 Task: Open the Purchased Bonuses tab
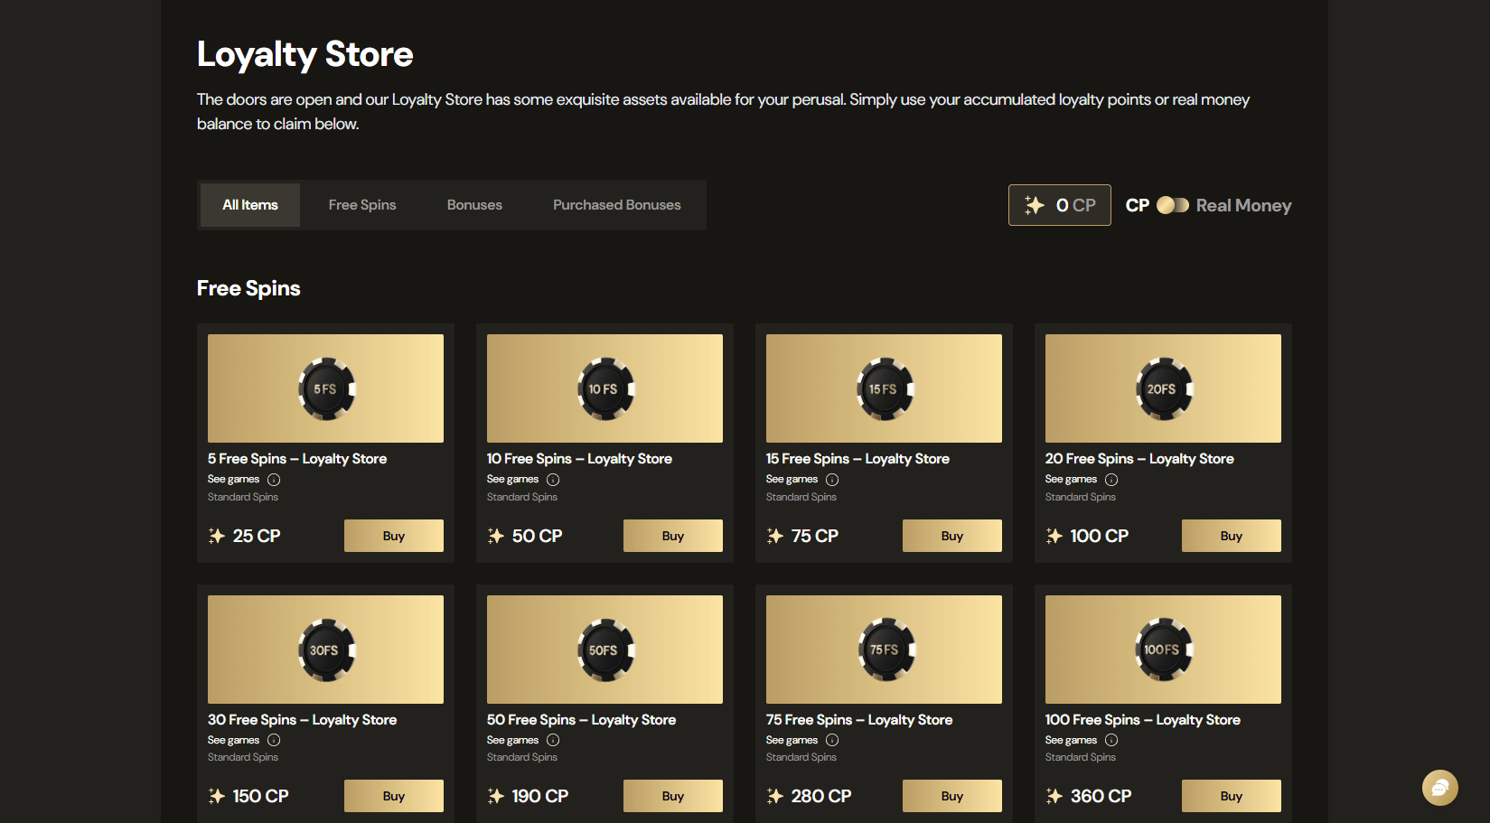click(x=616, y=205)
